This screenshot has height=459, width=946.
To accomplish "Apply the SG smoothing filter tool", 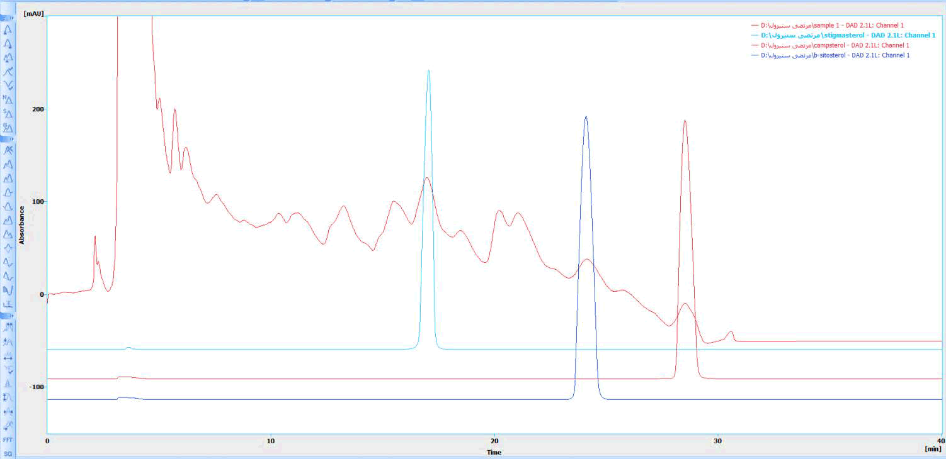I will [x=8, y=453].
